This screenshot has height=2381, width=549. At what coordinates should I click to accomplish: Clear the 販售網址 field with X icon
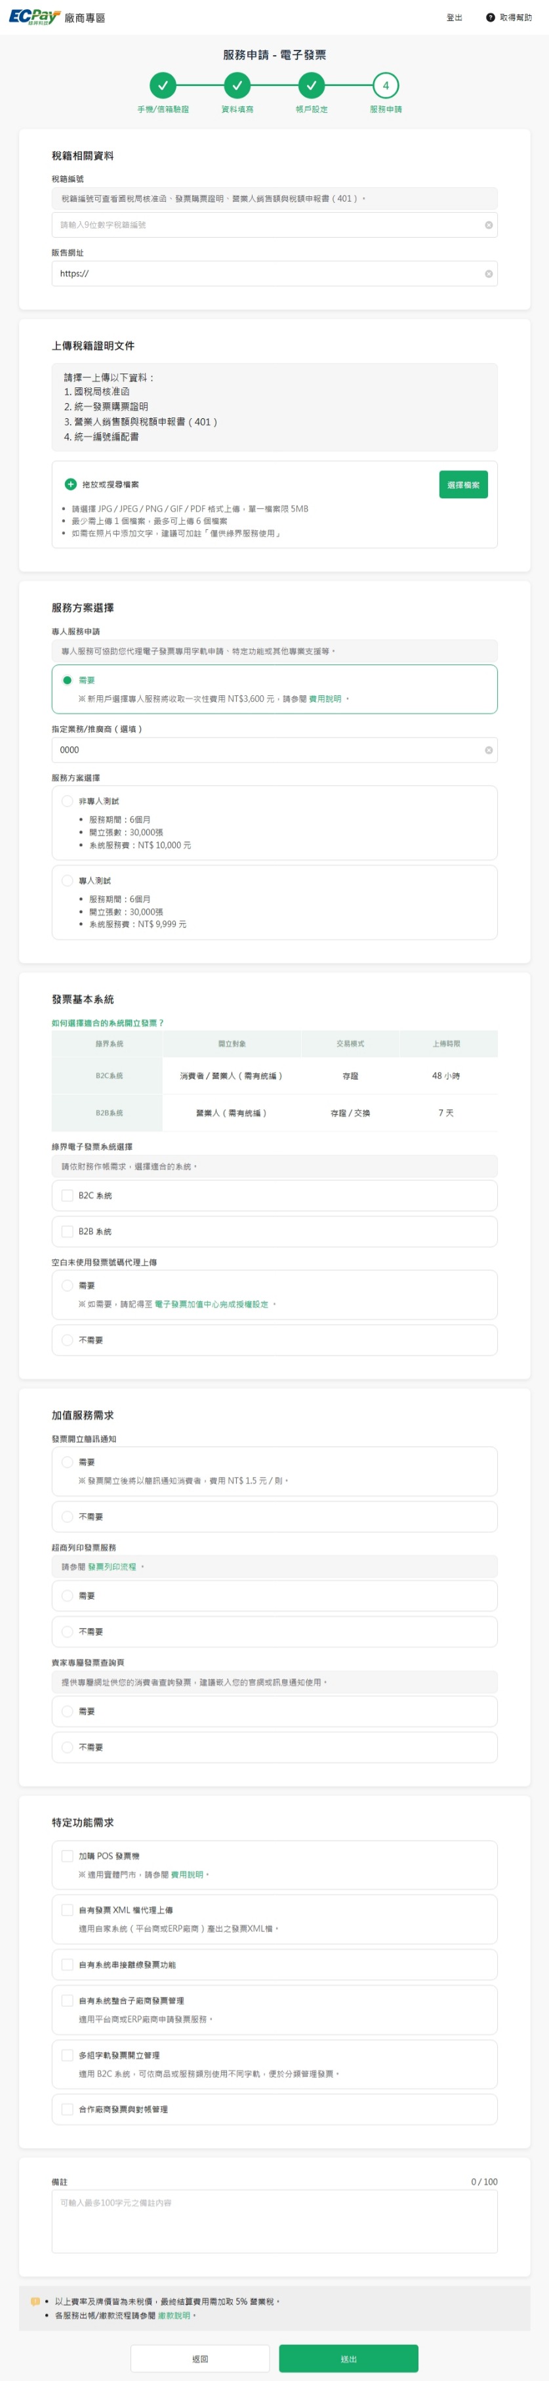488,274
